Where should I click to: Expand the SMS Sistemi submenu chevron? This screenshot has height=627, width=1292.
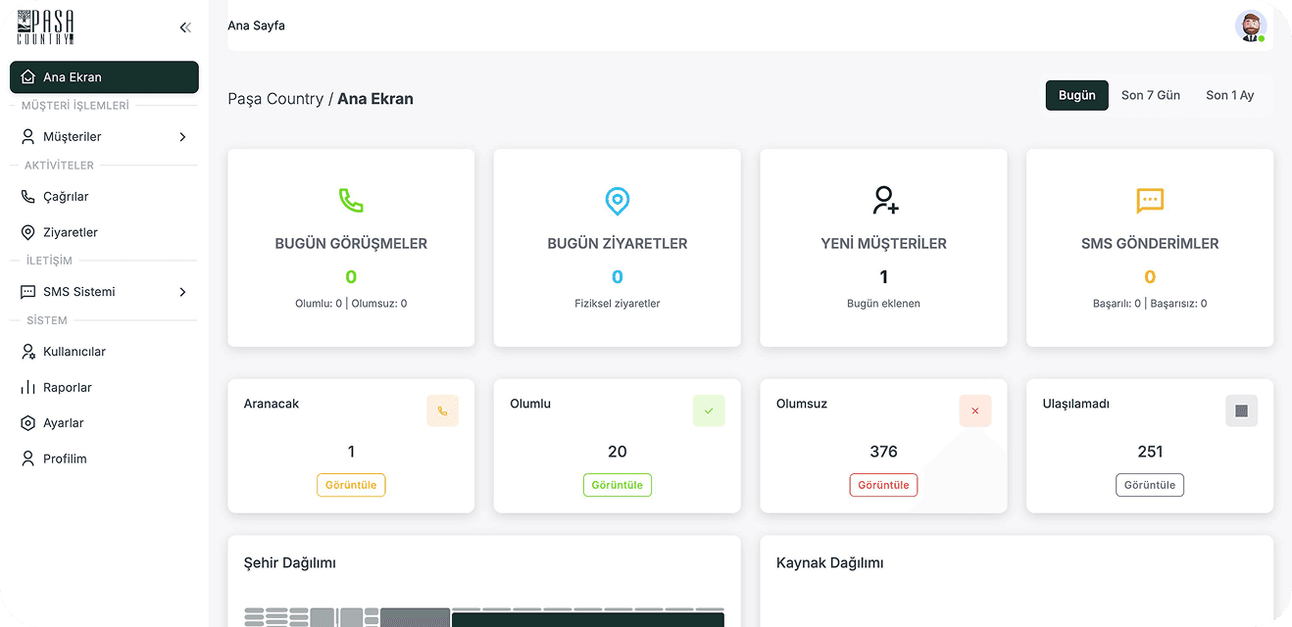point(181,292)
